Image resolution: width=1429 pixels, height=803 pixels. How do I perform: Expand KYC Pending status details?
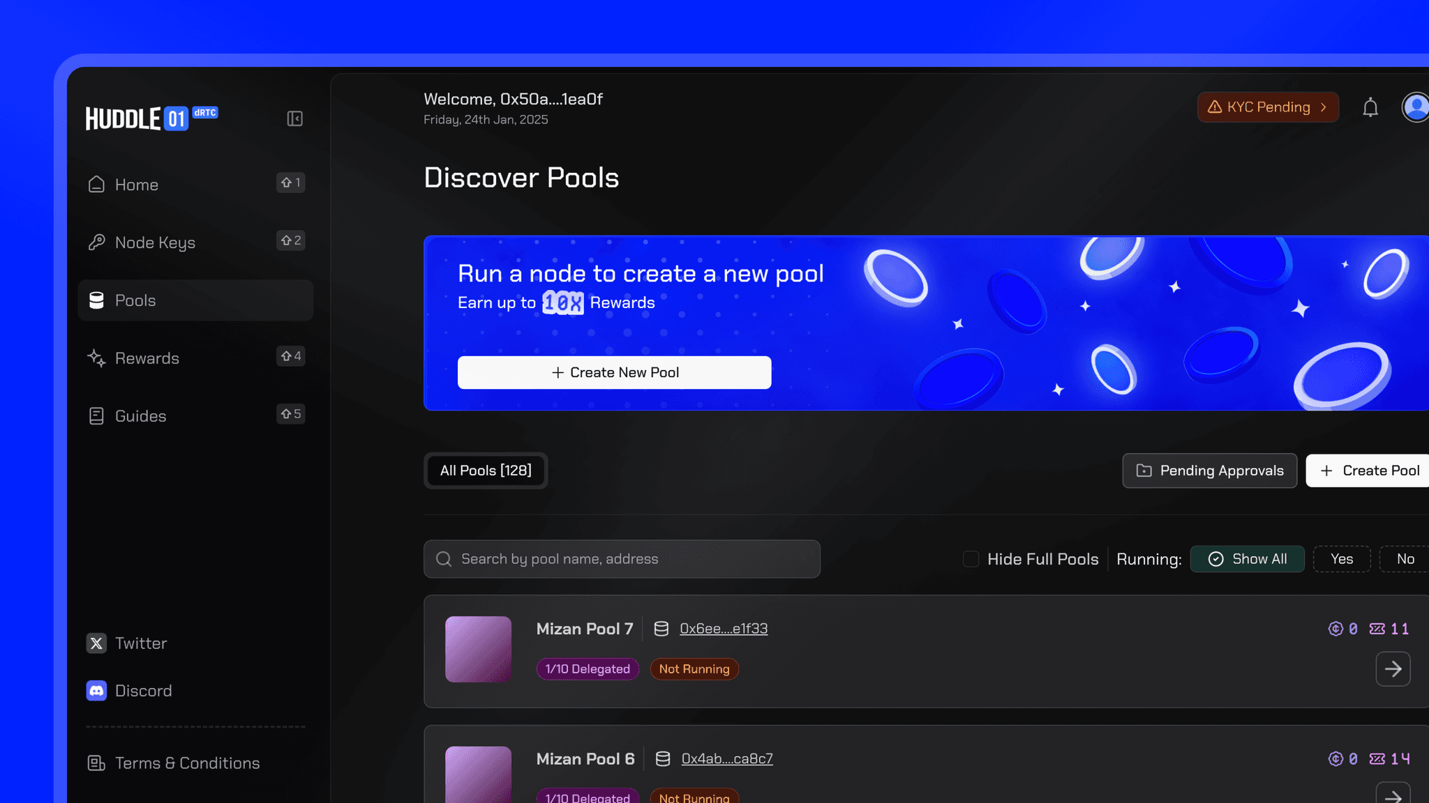(1268, 107)
